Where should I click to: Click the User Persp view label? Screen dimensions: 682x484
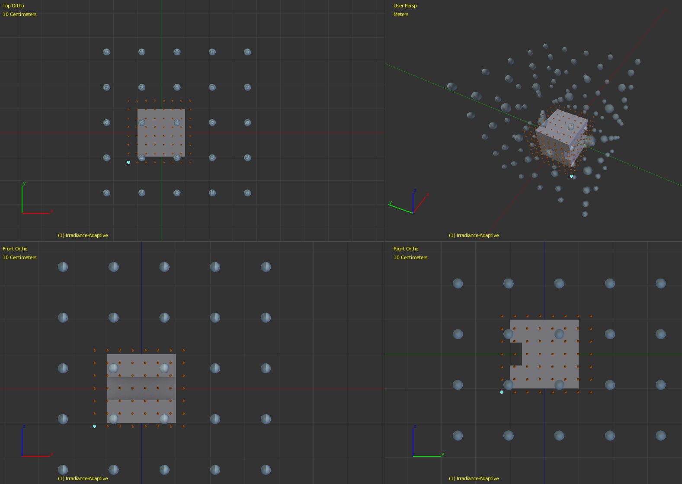coord(405,6)
